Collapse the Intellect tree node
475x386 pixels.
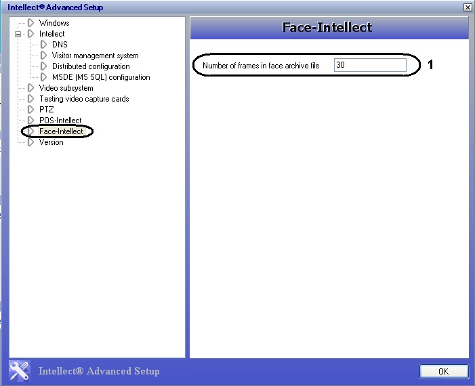click(x=18, y=34)
